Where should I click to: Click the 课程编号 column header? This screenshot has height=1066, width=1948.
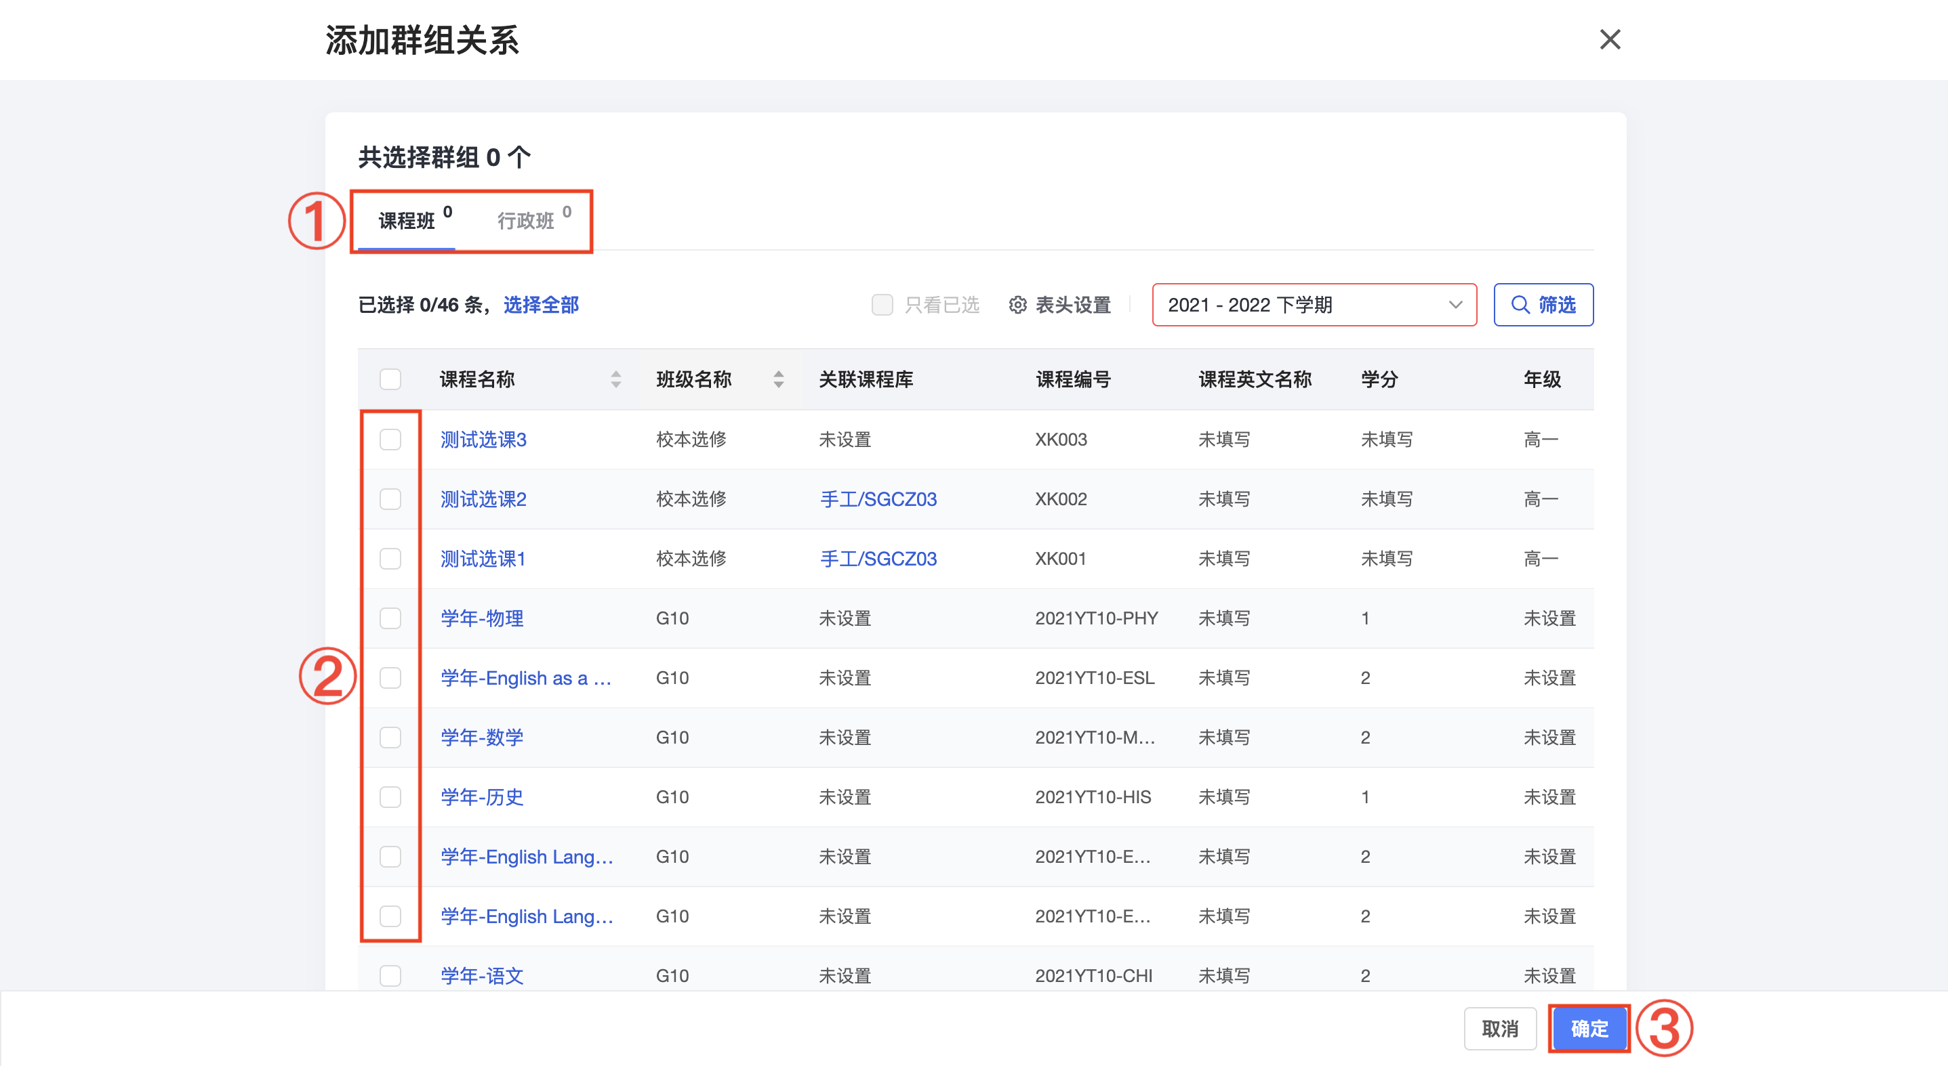pyautogui.click(x=1073, y=379)
